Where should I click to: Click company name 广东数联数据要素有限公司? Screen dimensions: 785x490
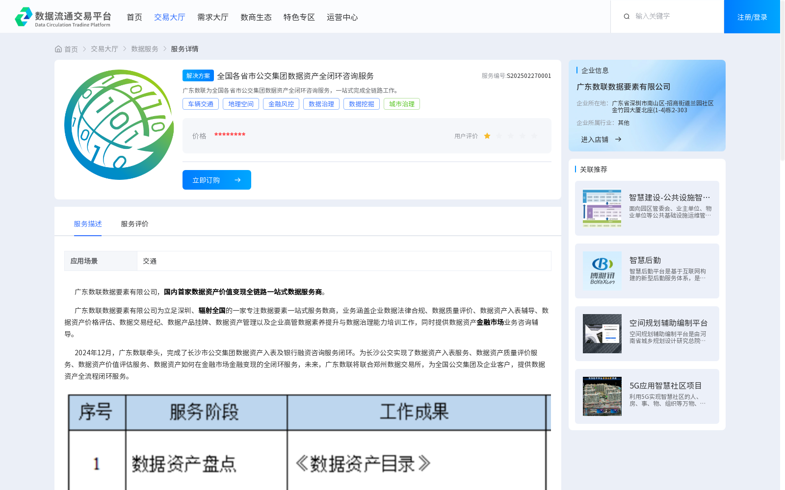coord(624,87)
